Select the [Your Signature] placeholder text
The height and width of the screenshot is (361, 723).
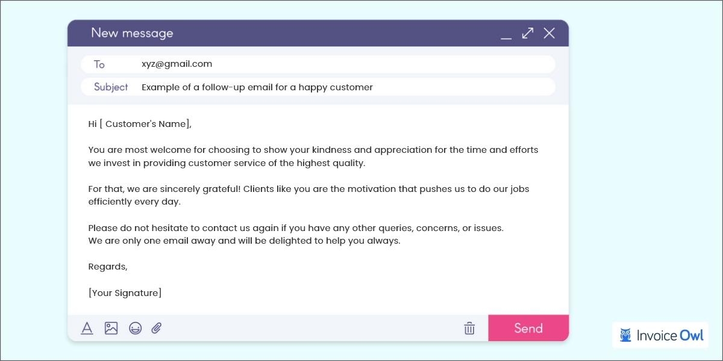pos(125,292)
